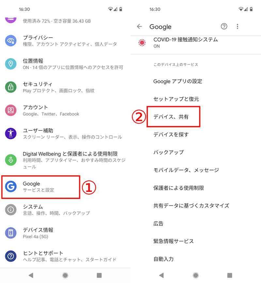Tap the pink Accounts icon

(x=11, y=110)
